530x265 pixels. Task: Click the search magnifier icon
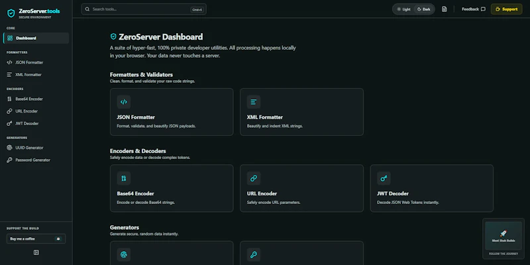tap(87, 9)
